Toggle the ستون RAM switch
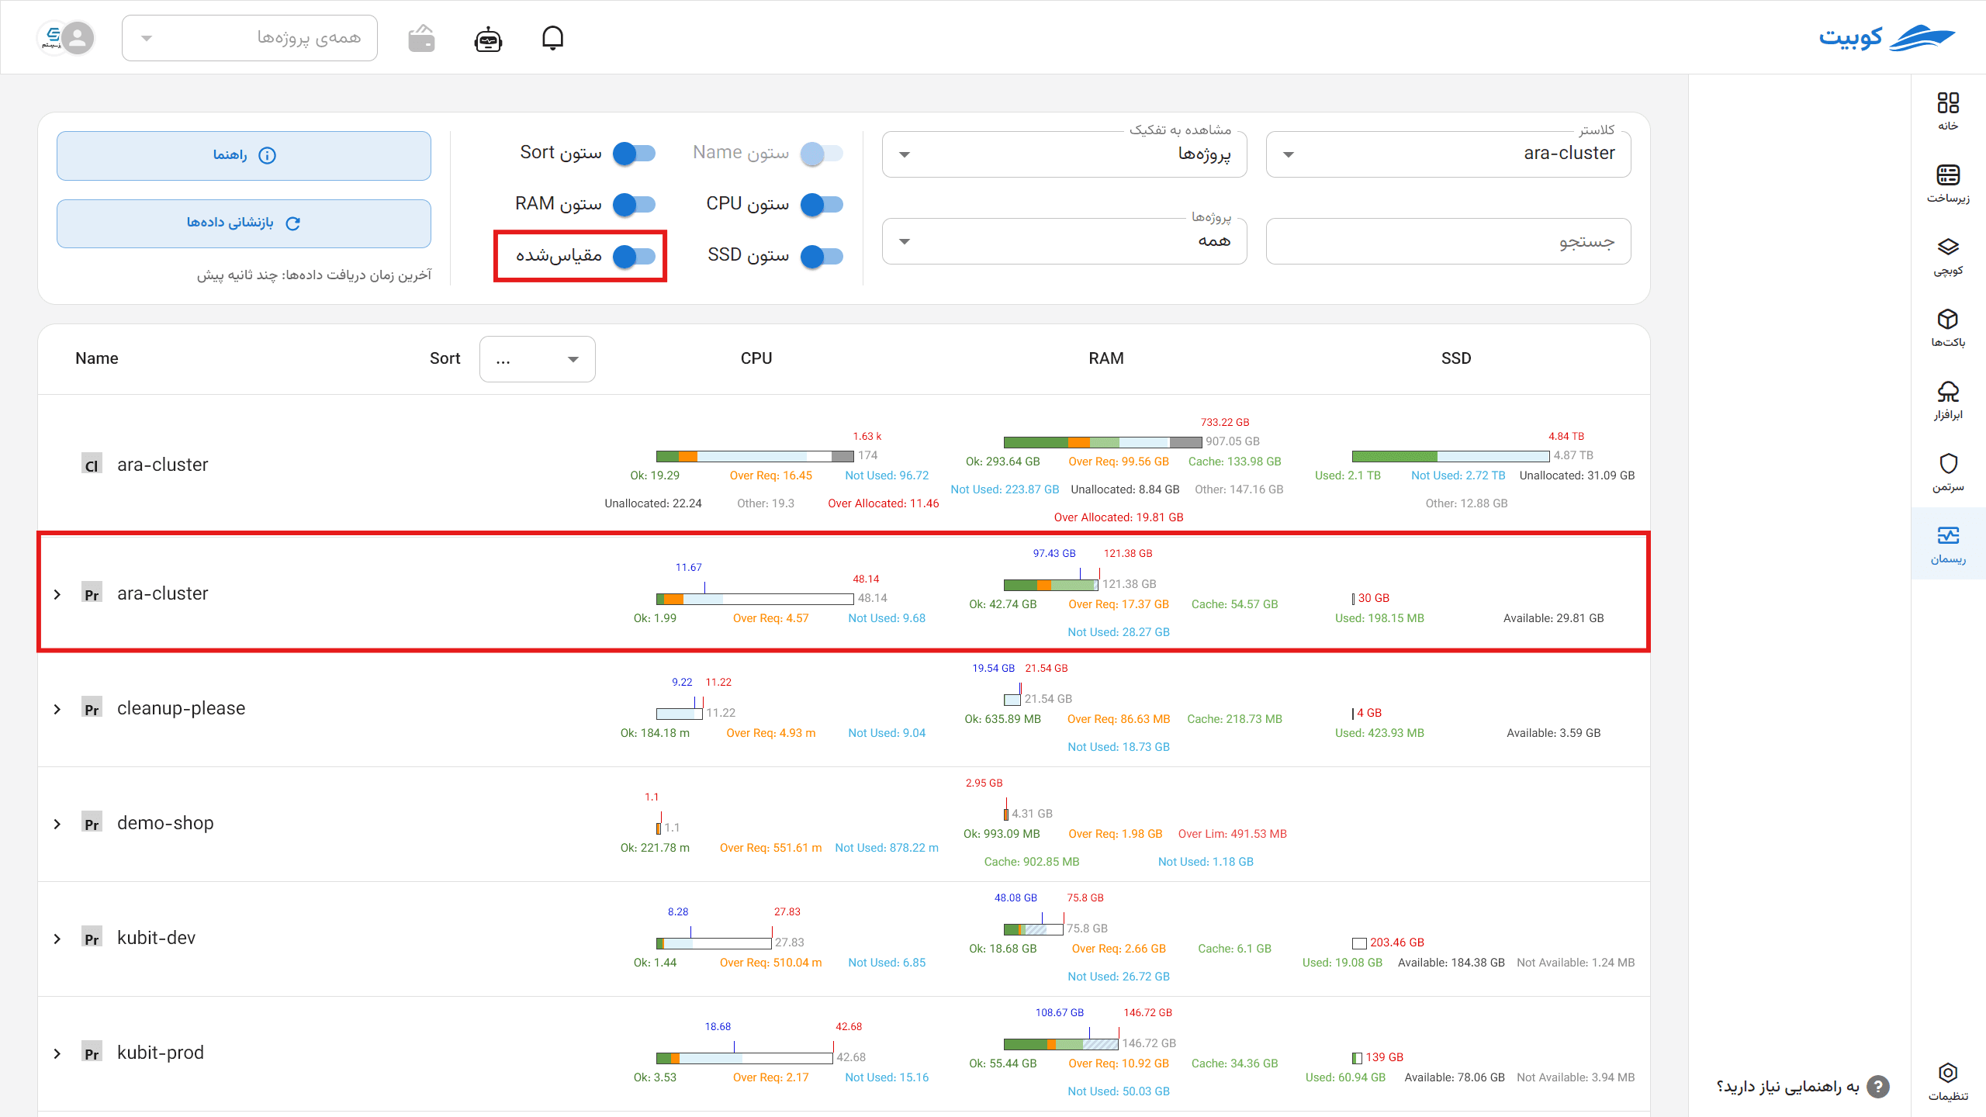Screen dimensions: 1986x1117 coord(634,205)
